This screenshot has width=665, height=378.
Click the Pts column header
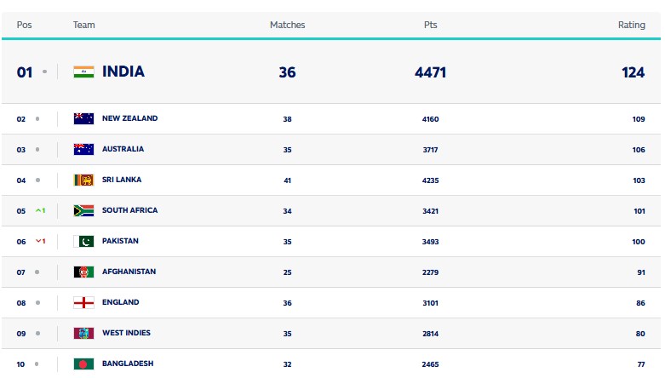tap(430, 26)
